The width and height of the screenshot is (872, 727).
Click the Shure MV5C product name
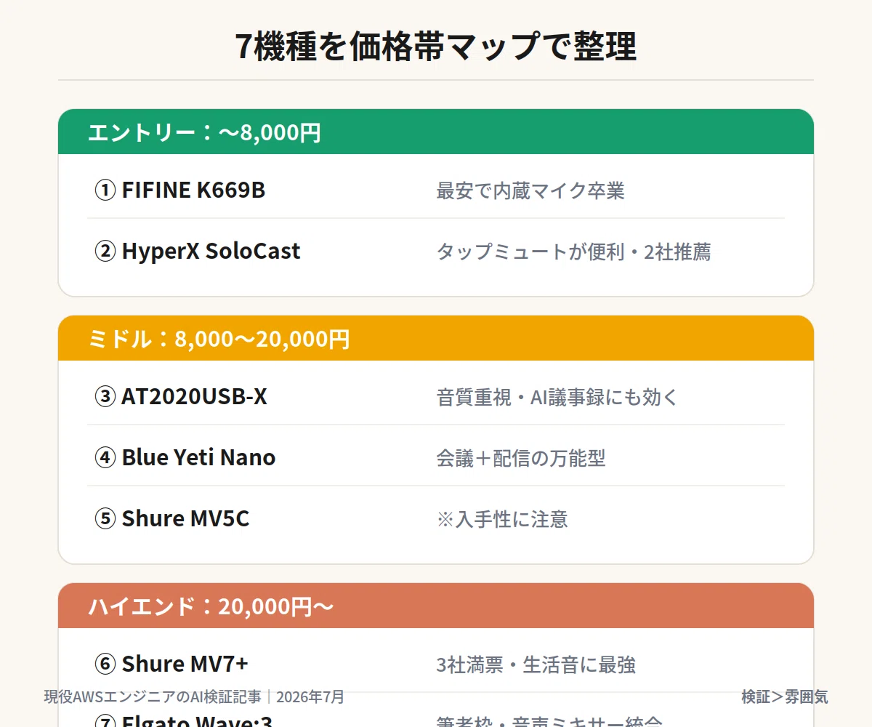(185, 519)
